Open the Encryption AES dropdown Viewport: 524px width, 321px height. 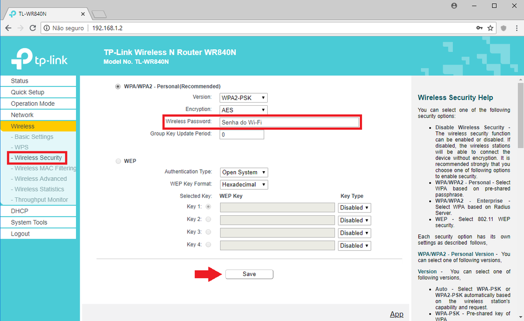coord(244,110)
